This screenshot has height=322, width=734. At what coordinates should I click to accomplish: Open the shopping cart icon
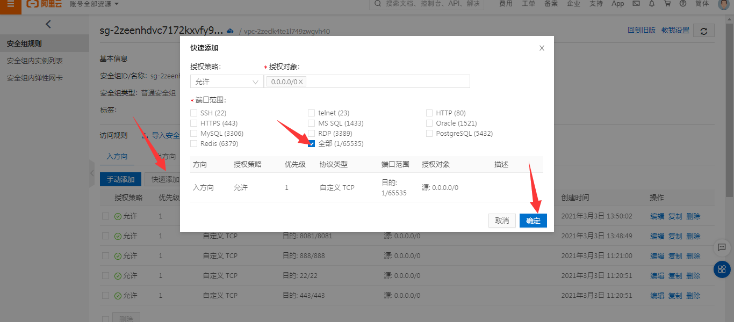(667, 4)
